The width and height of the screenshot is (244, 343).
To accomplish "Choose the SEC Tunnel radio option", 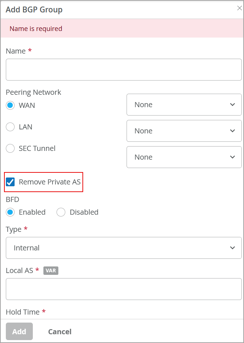I will 10,148.
